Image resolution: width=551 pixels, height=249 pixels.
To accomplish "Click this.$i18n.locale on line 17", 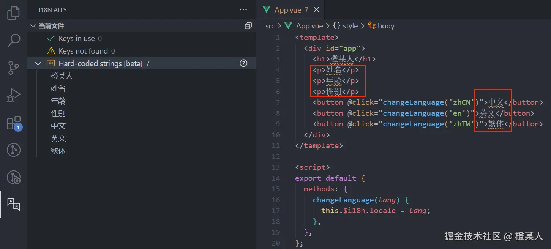I will (x=358, y=211).
